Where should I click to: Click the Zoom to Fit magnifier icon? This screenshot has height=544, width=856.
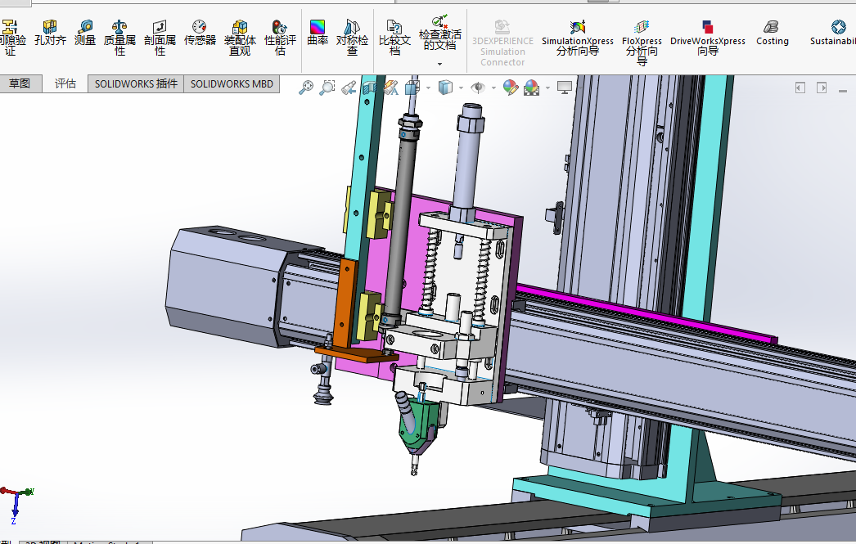coord(306,87)
